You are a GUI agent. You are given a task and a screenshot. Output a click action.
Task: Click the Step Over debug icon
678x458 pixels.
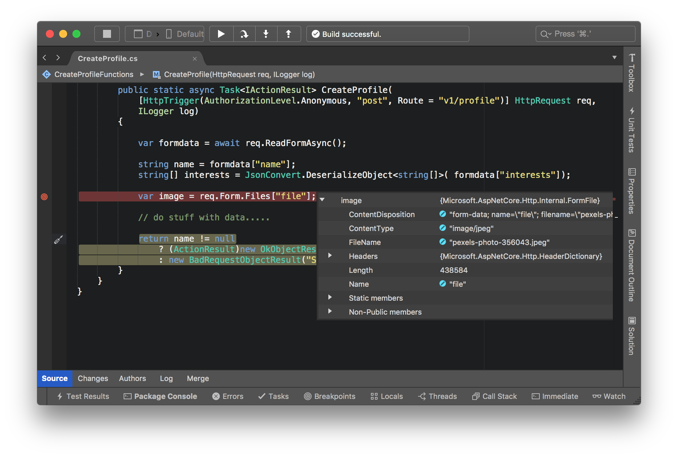[244, 34]
